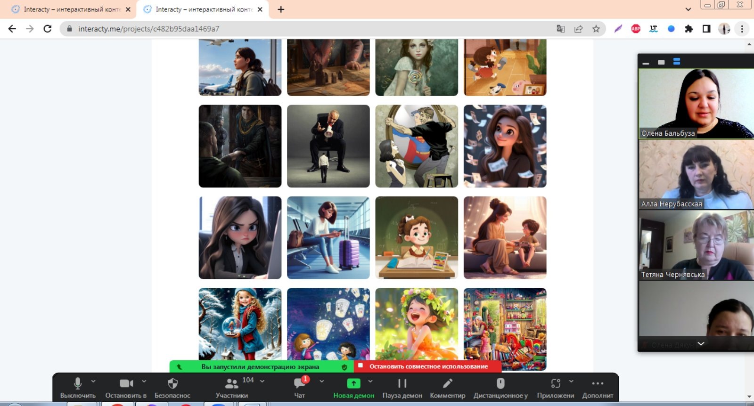This screenshot has width=754, height=406.
Task: Start a New Share
Action: 353,383
